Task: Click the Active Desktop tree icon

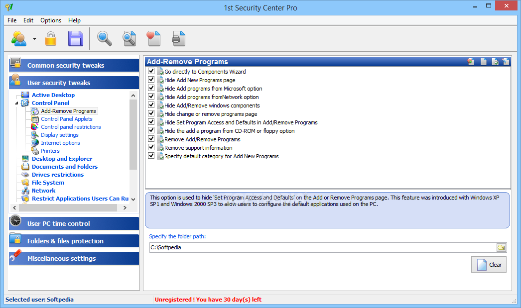Action: point(25,95)
